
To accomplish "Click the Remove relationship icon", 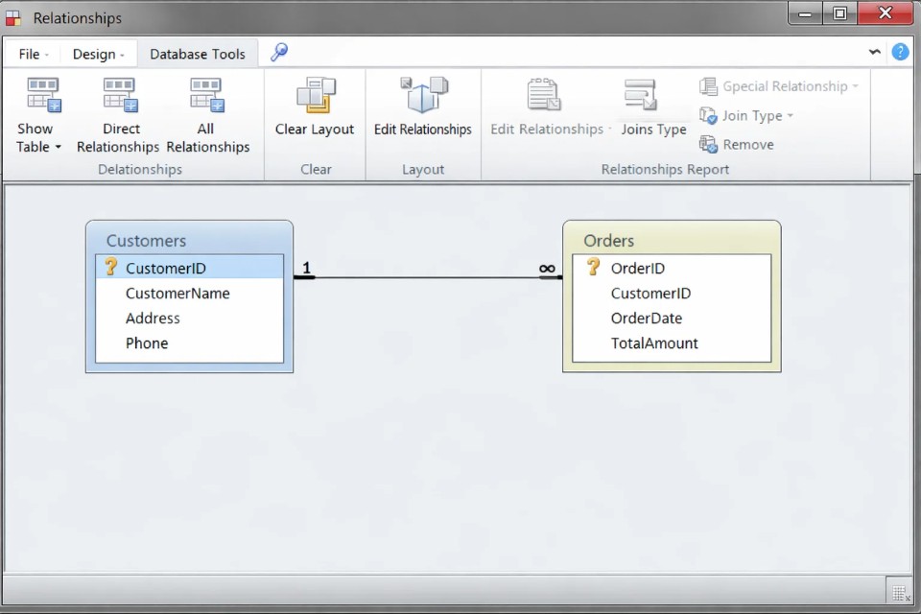I will click(x=708, y=145).
